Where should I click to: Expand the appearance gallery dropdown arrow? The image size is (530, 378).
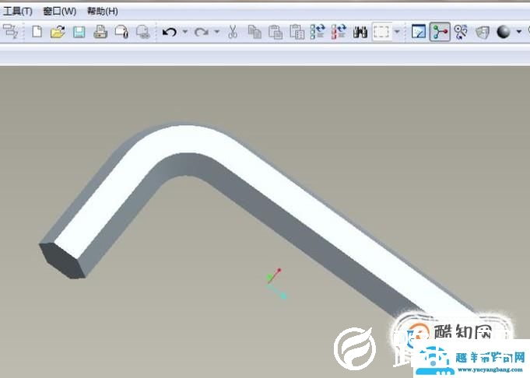519,32
